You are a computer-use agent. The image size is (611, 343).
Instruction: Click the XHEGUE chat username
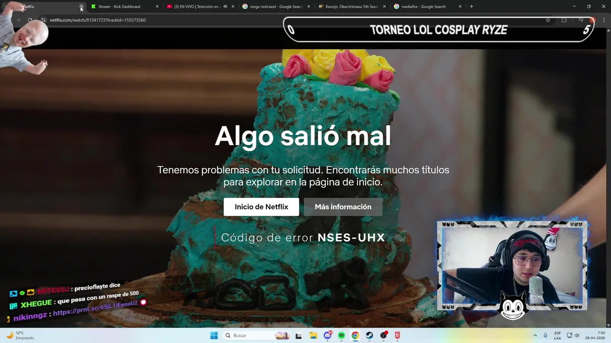[x=36, y=303]
